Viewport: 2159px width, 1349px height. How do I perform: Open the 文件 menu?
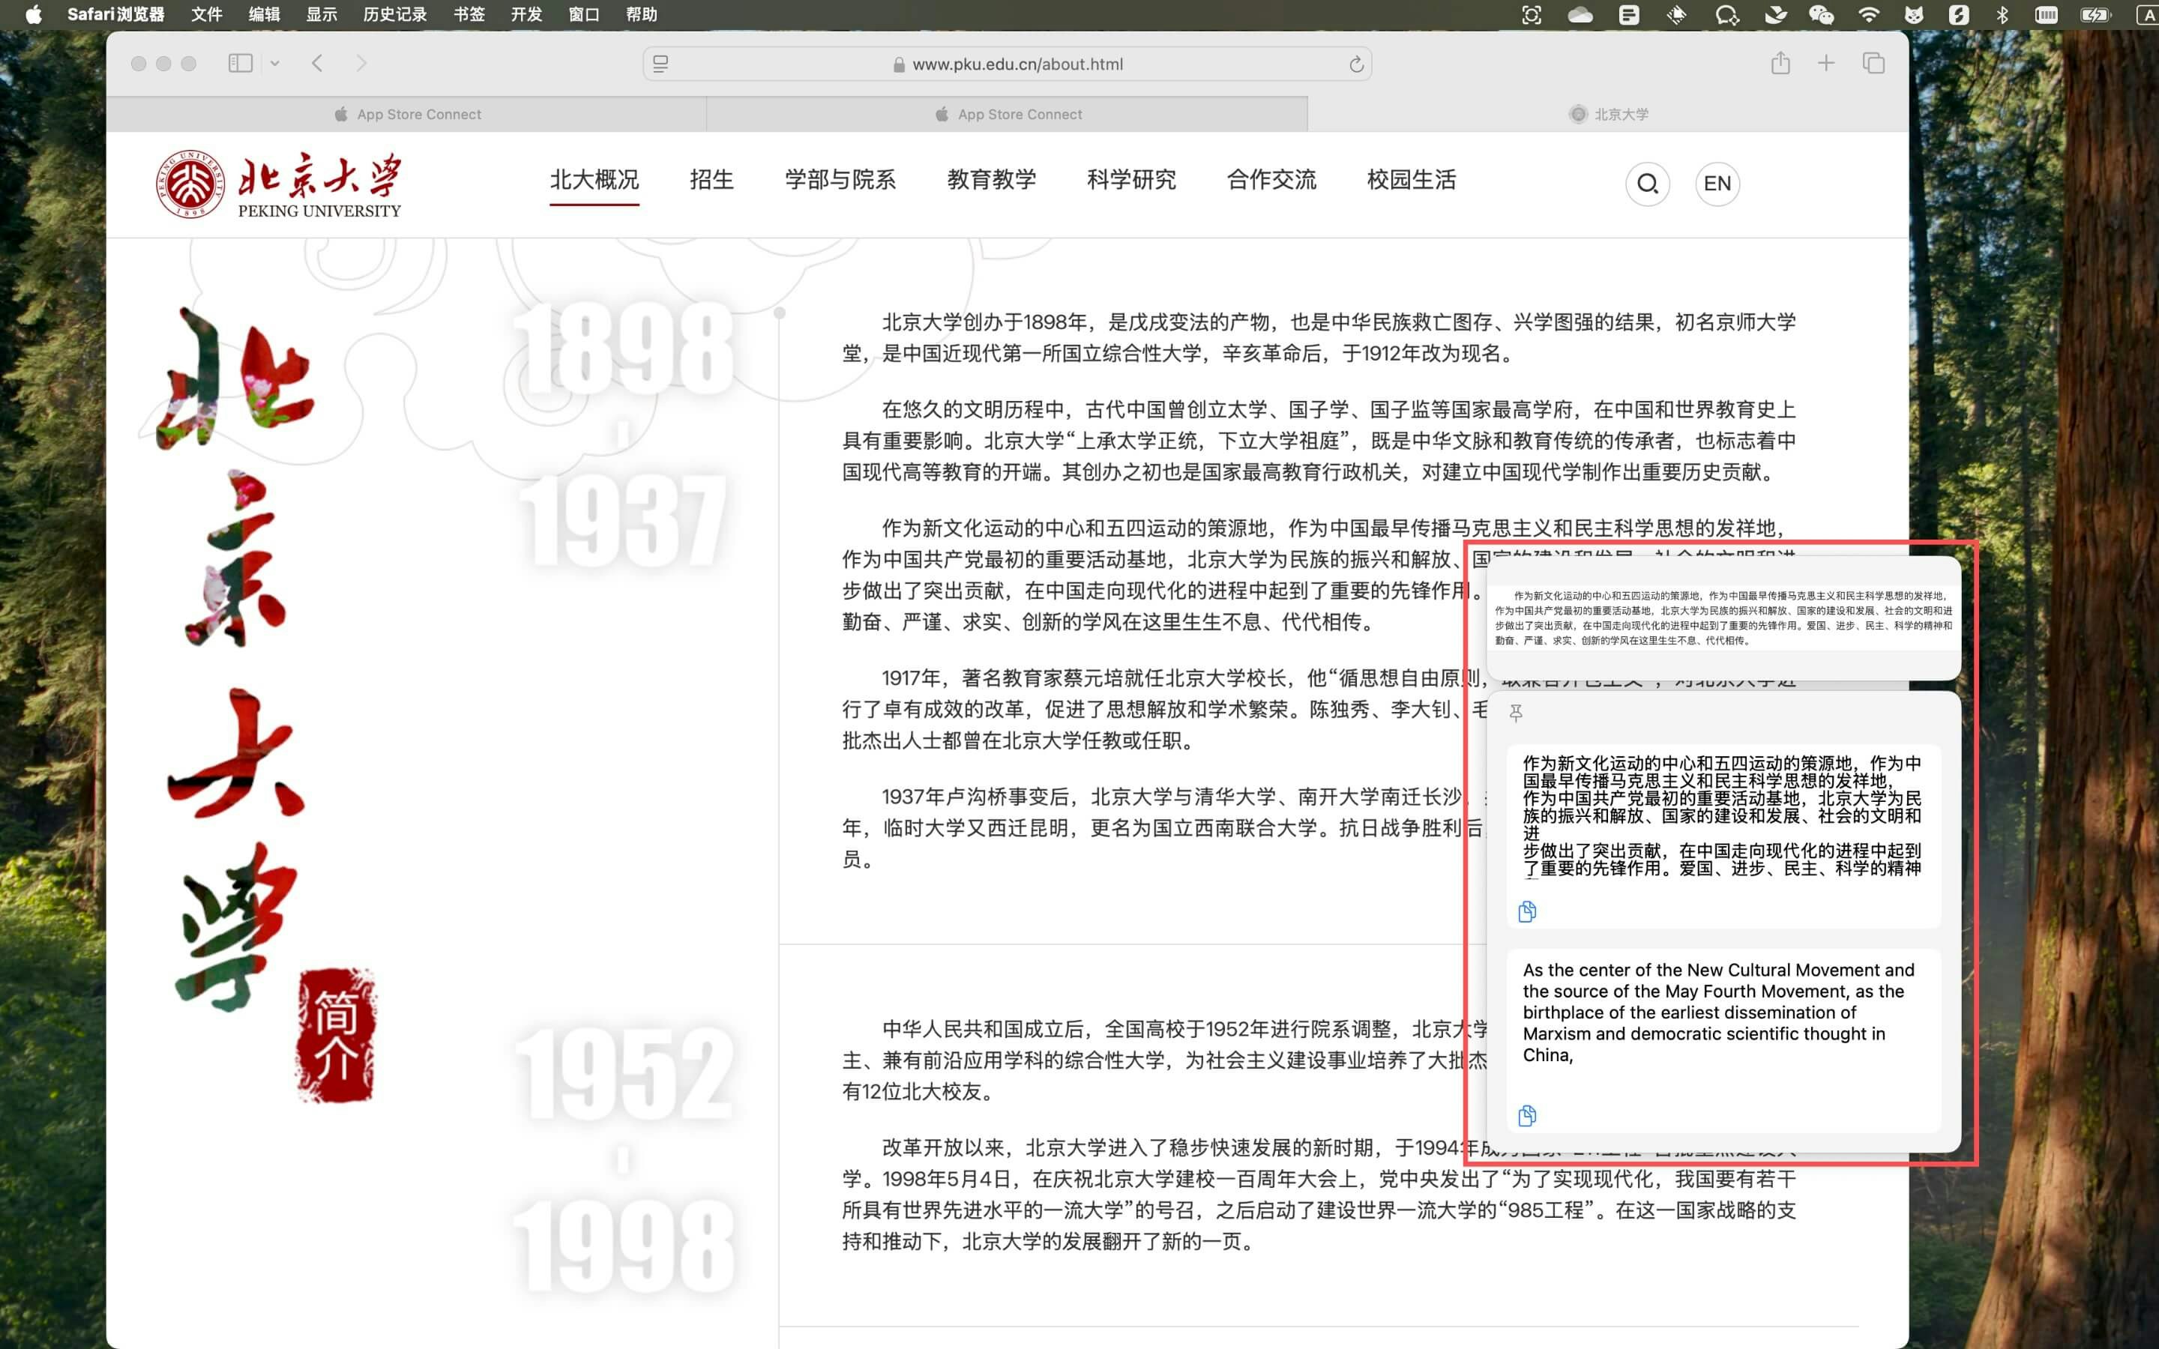click(x=207, y=14)
